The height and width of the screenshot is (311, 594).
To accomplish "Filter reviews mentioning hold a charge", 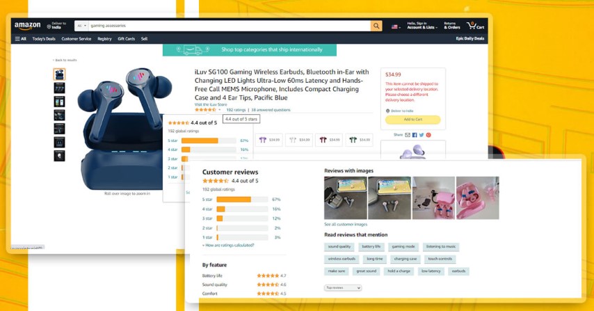I will click(399, 271).
